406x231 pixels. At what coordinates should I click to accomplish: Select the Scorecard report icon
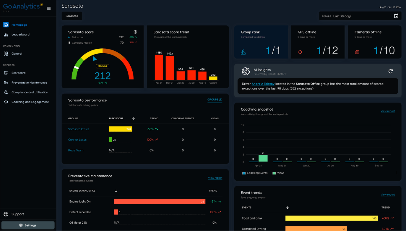[x=6, y=73]
